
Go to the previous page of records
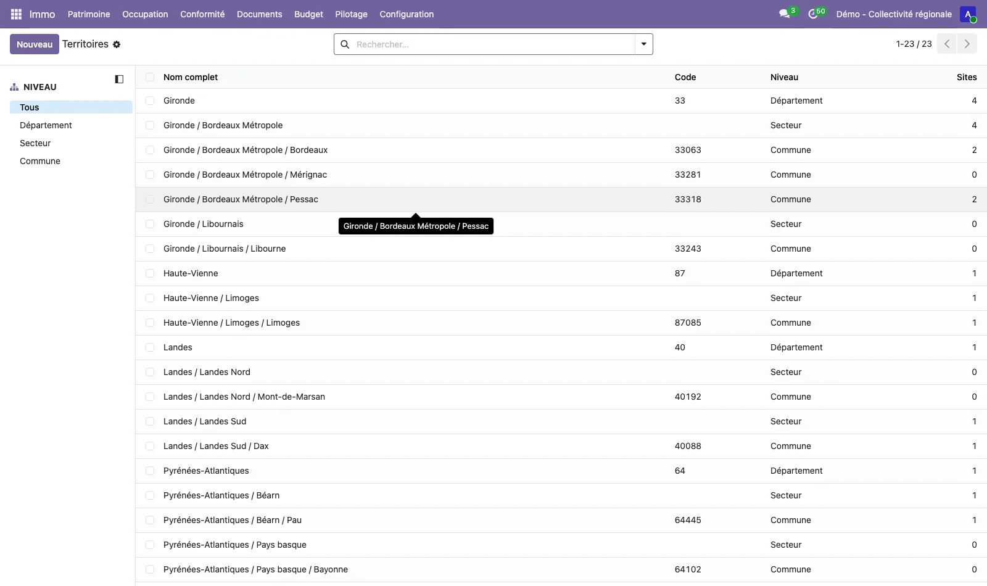point(947,44)
